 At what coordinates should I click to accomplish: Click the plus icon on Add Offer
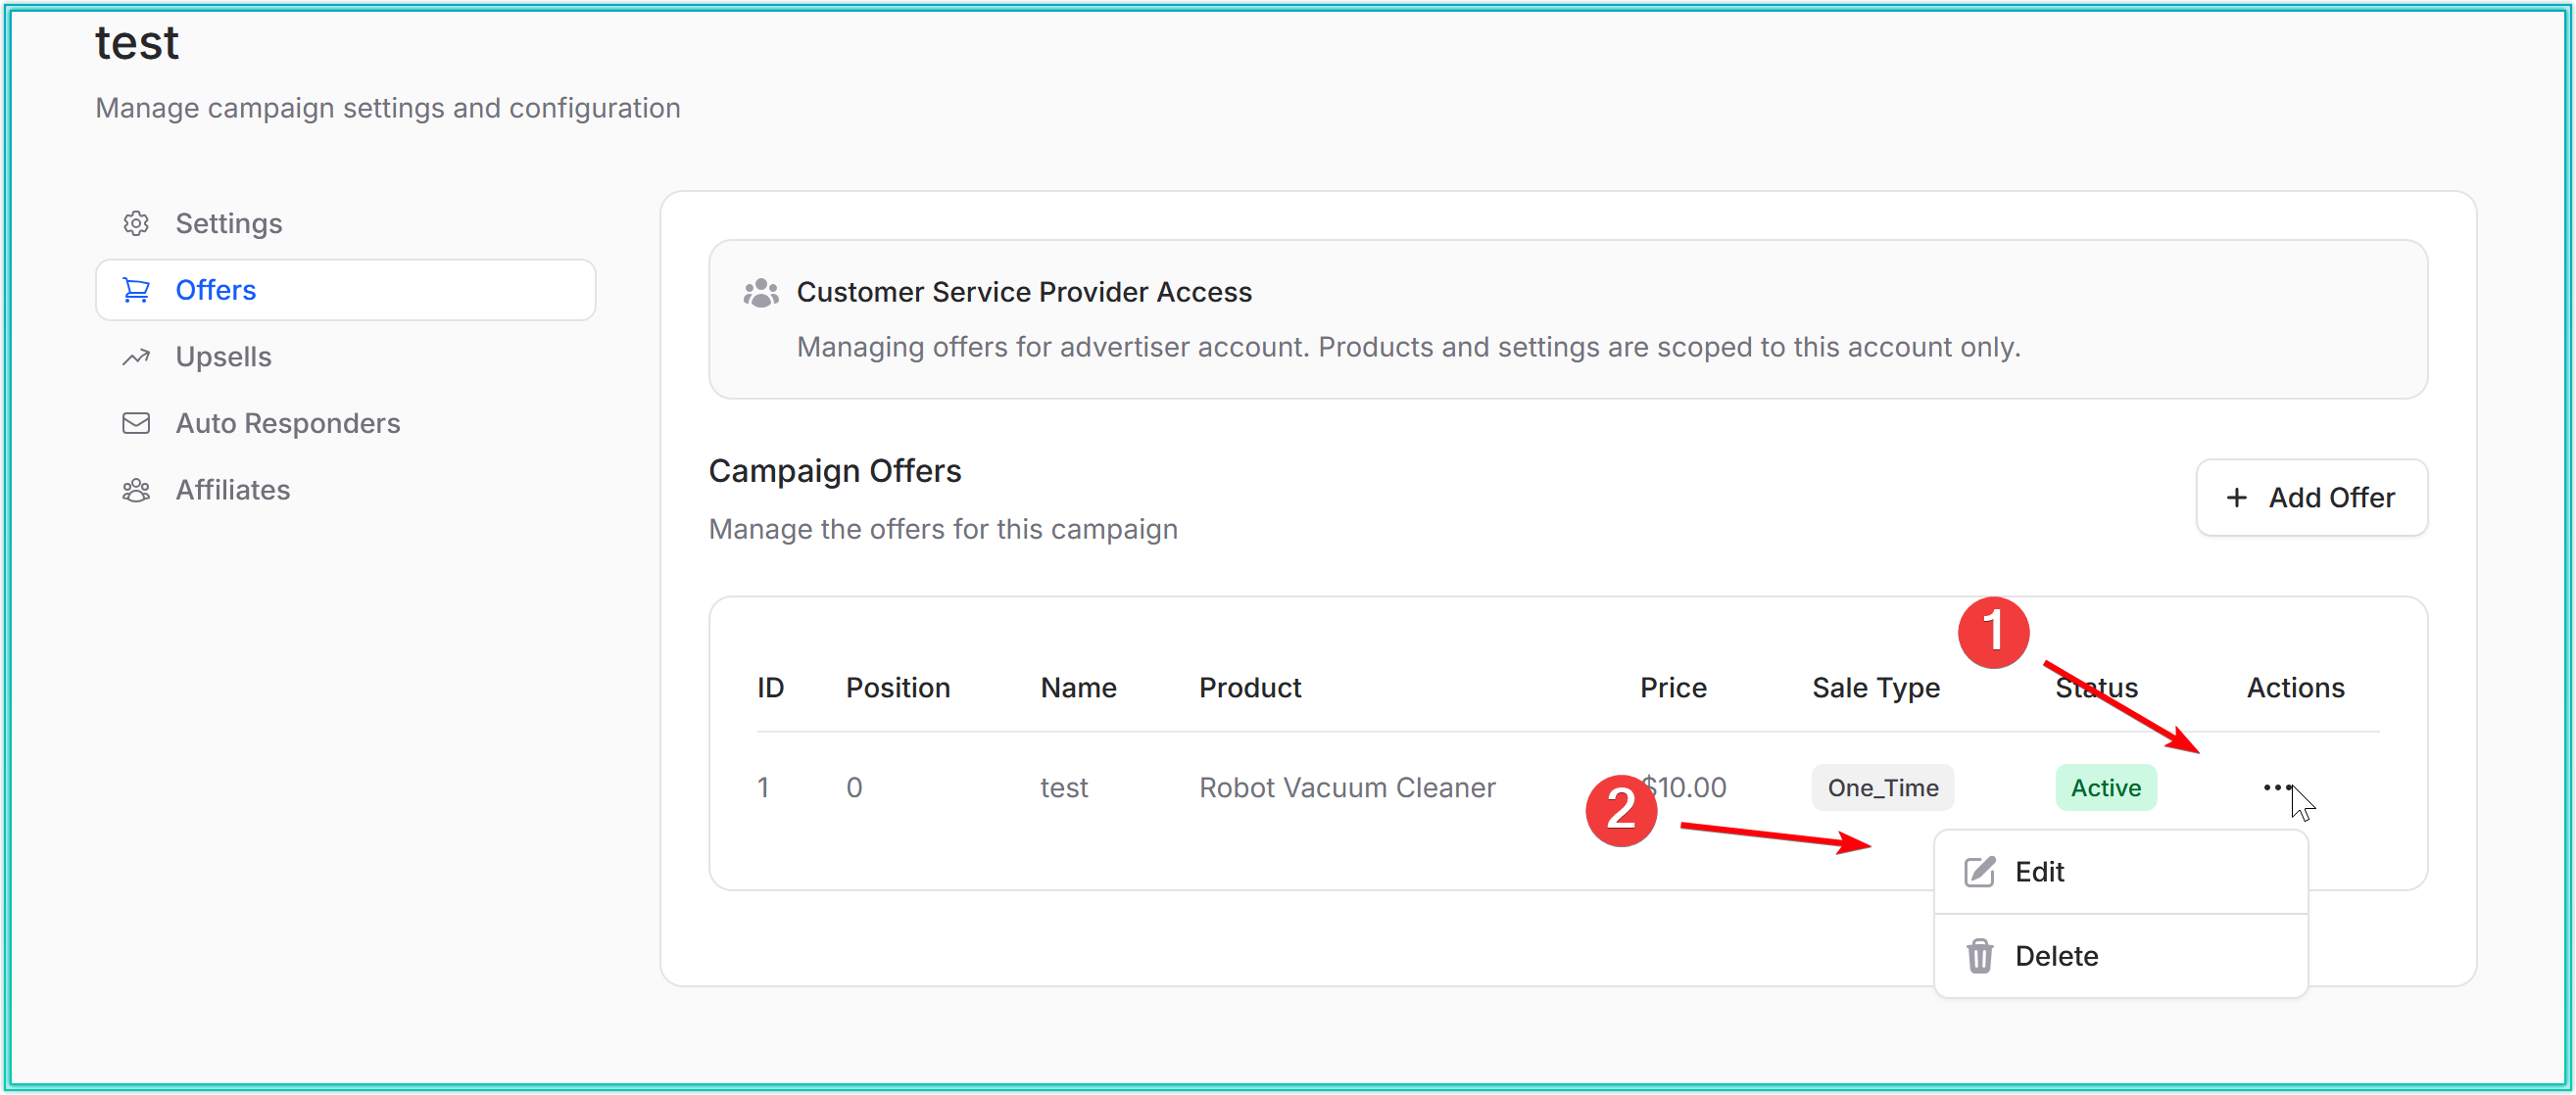pos(2237,497)
